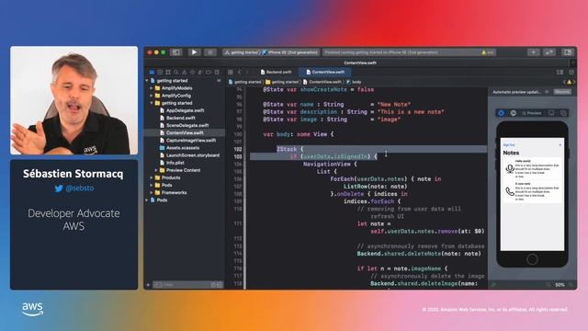Add an editor pane on the right
This screenshot has height=331, width=588.
tap(571, 72)
